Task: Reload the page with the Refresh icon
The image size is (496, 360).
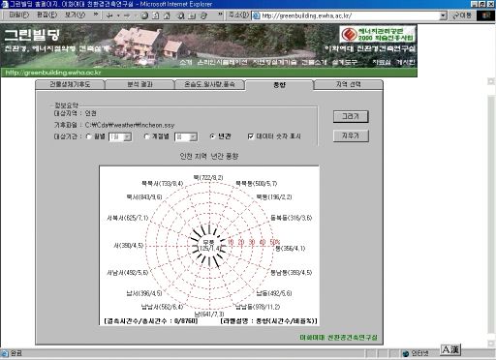Action: pyautogui.click(x=156, y=15)
